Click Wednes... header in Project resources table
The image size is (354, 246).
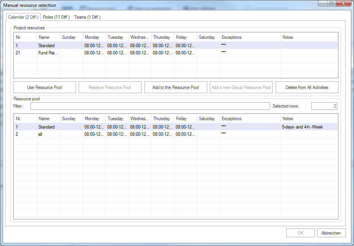click(140, 37)
